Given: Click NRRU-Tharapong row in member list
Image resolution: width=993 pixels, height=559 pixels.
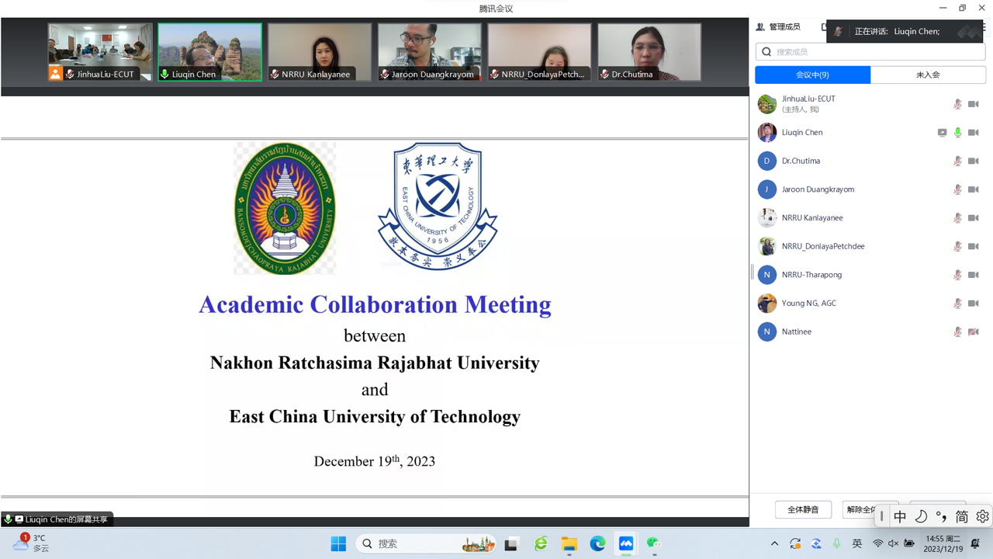Looking at the screenshot, I should [x=870, y=275].
